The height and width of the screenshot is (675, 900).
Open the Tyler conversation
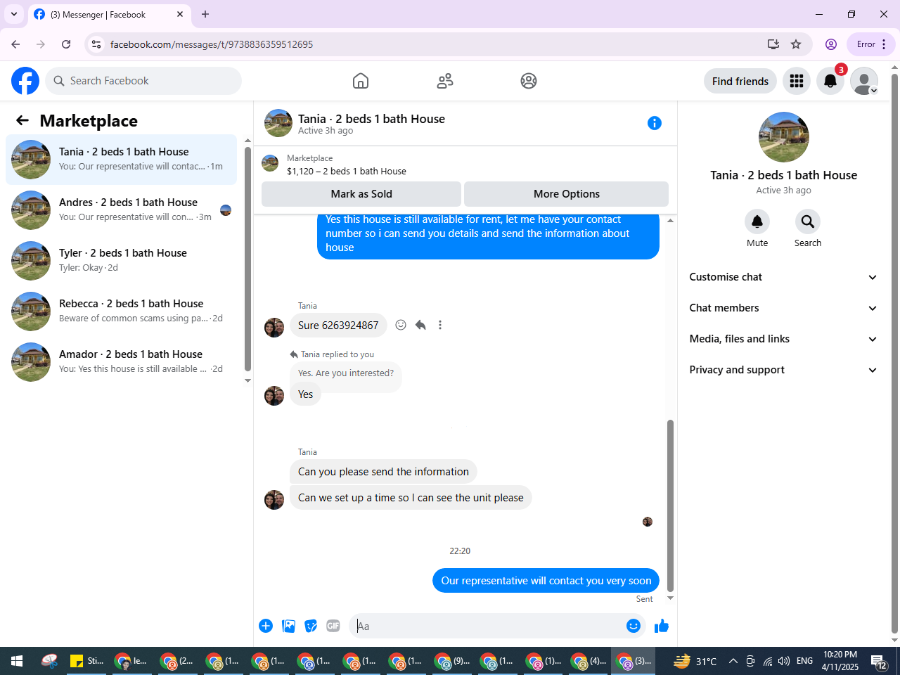(122, 261)
